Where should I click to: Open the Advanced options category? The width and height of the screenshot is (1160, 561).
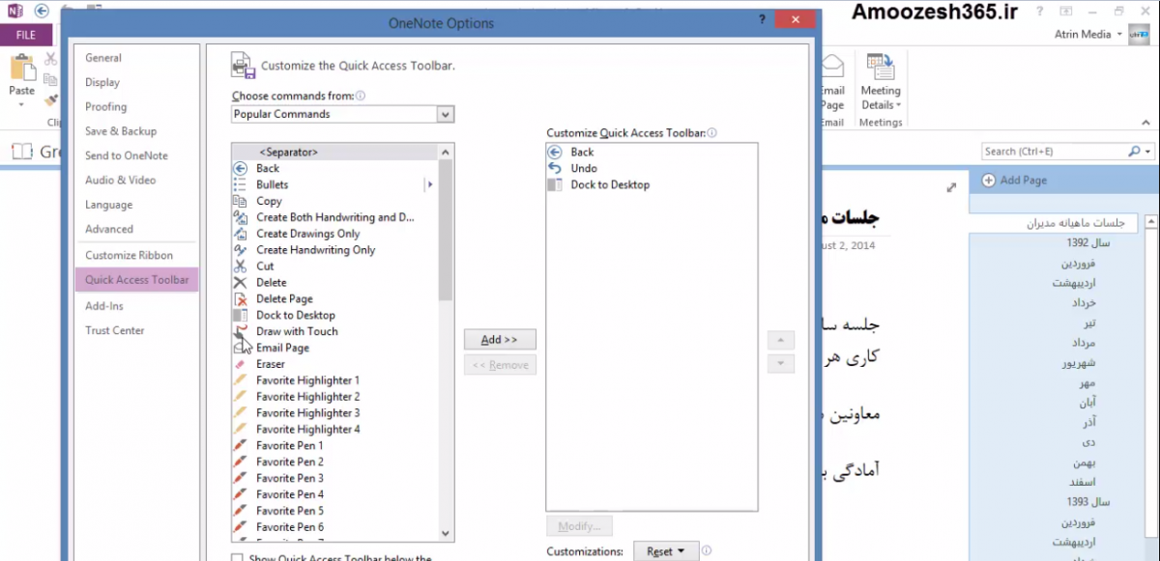(x=109, y=229)
